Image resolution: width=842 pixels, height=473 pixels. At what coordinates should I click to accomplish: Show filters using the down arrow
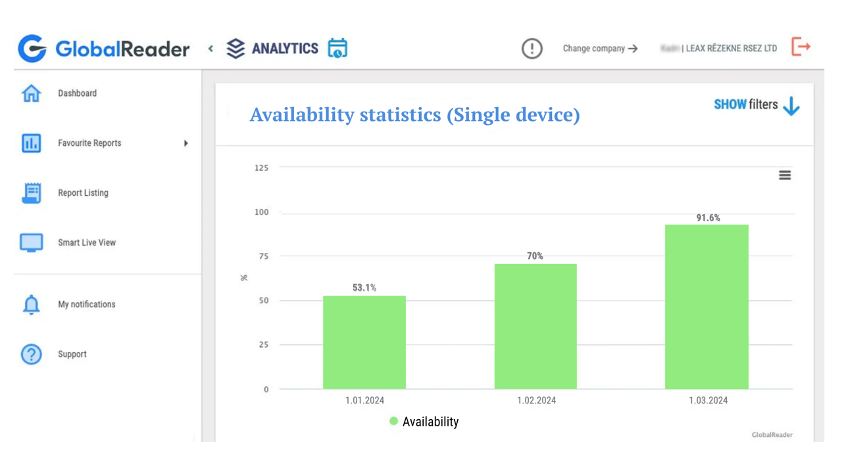point(791,106)
